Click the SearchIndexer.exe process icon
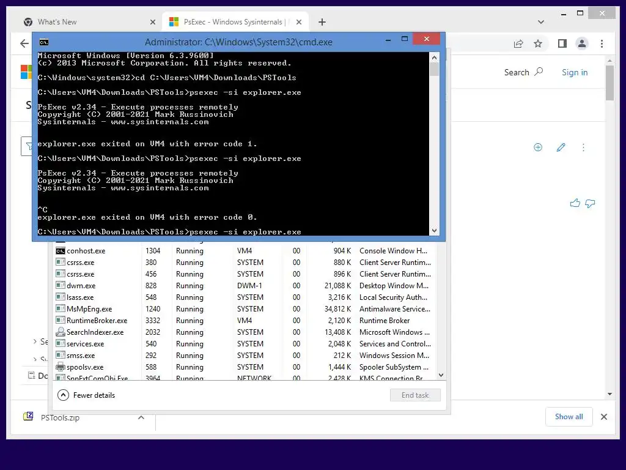Screen dimensions: 626x470 (x=61, y=332)
